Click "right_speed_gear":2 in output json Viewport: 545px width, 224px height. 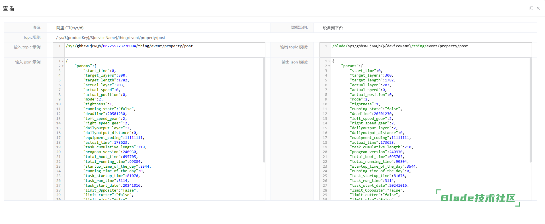click(372, 123)
